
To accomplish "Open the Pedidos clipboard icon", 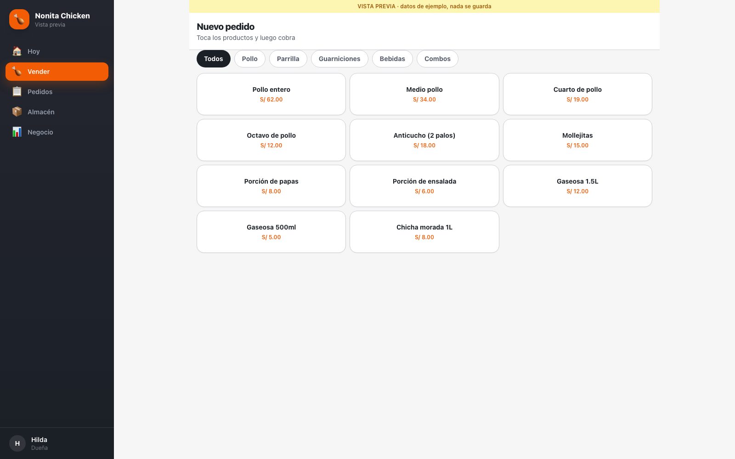I will pos(17,92).
